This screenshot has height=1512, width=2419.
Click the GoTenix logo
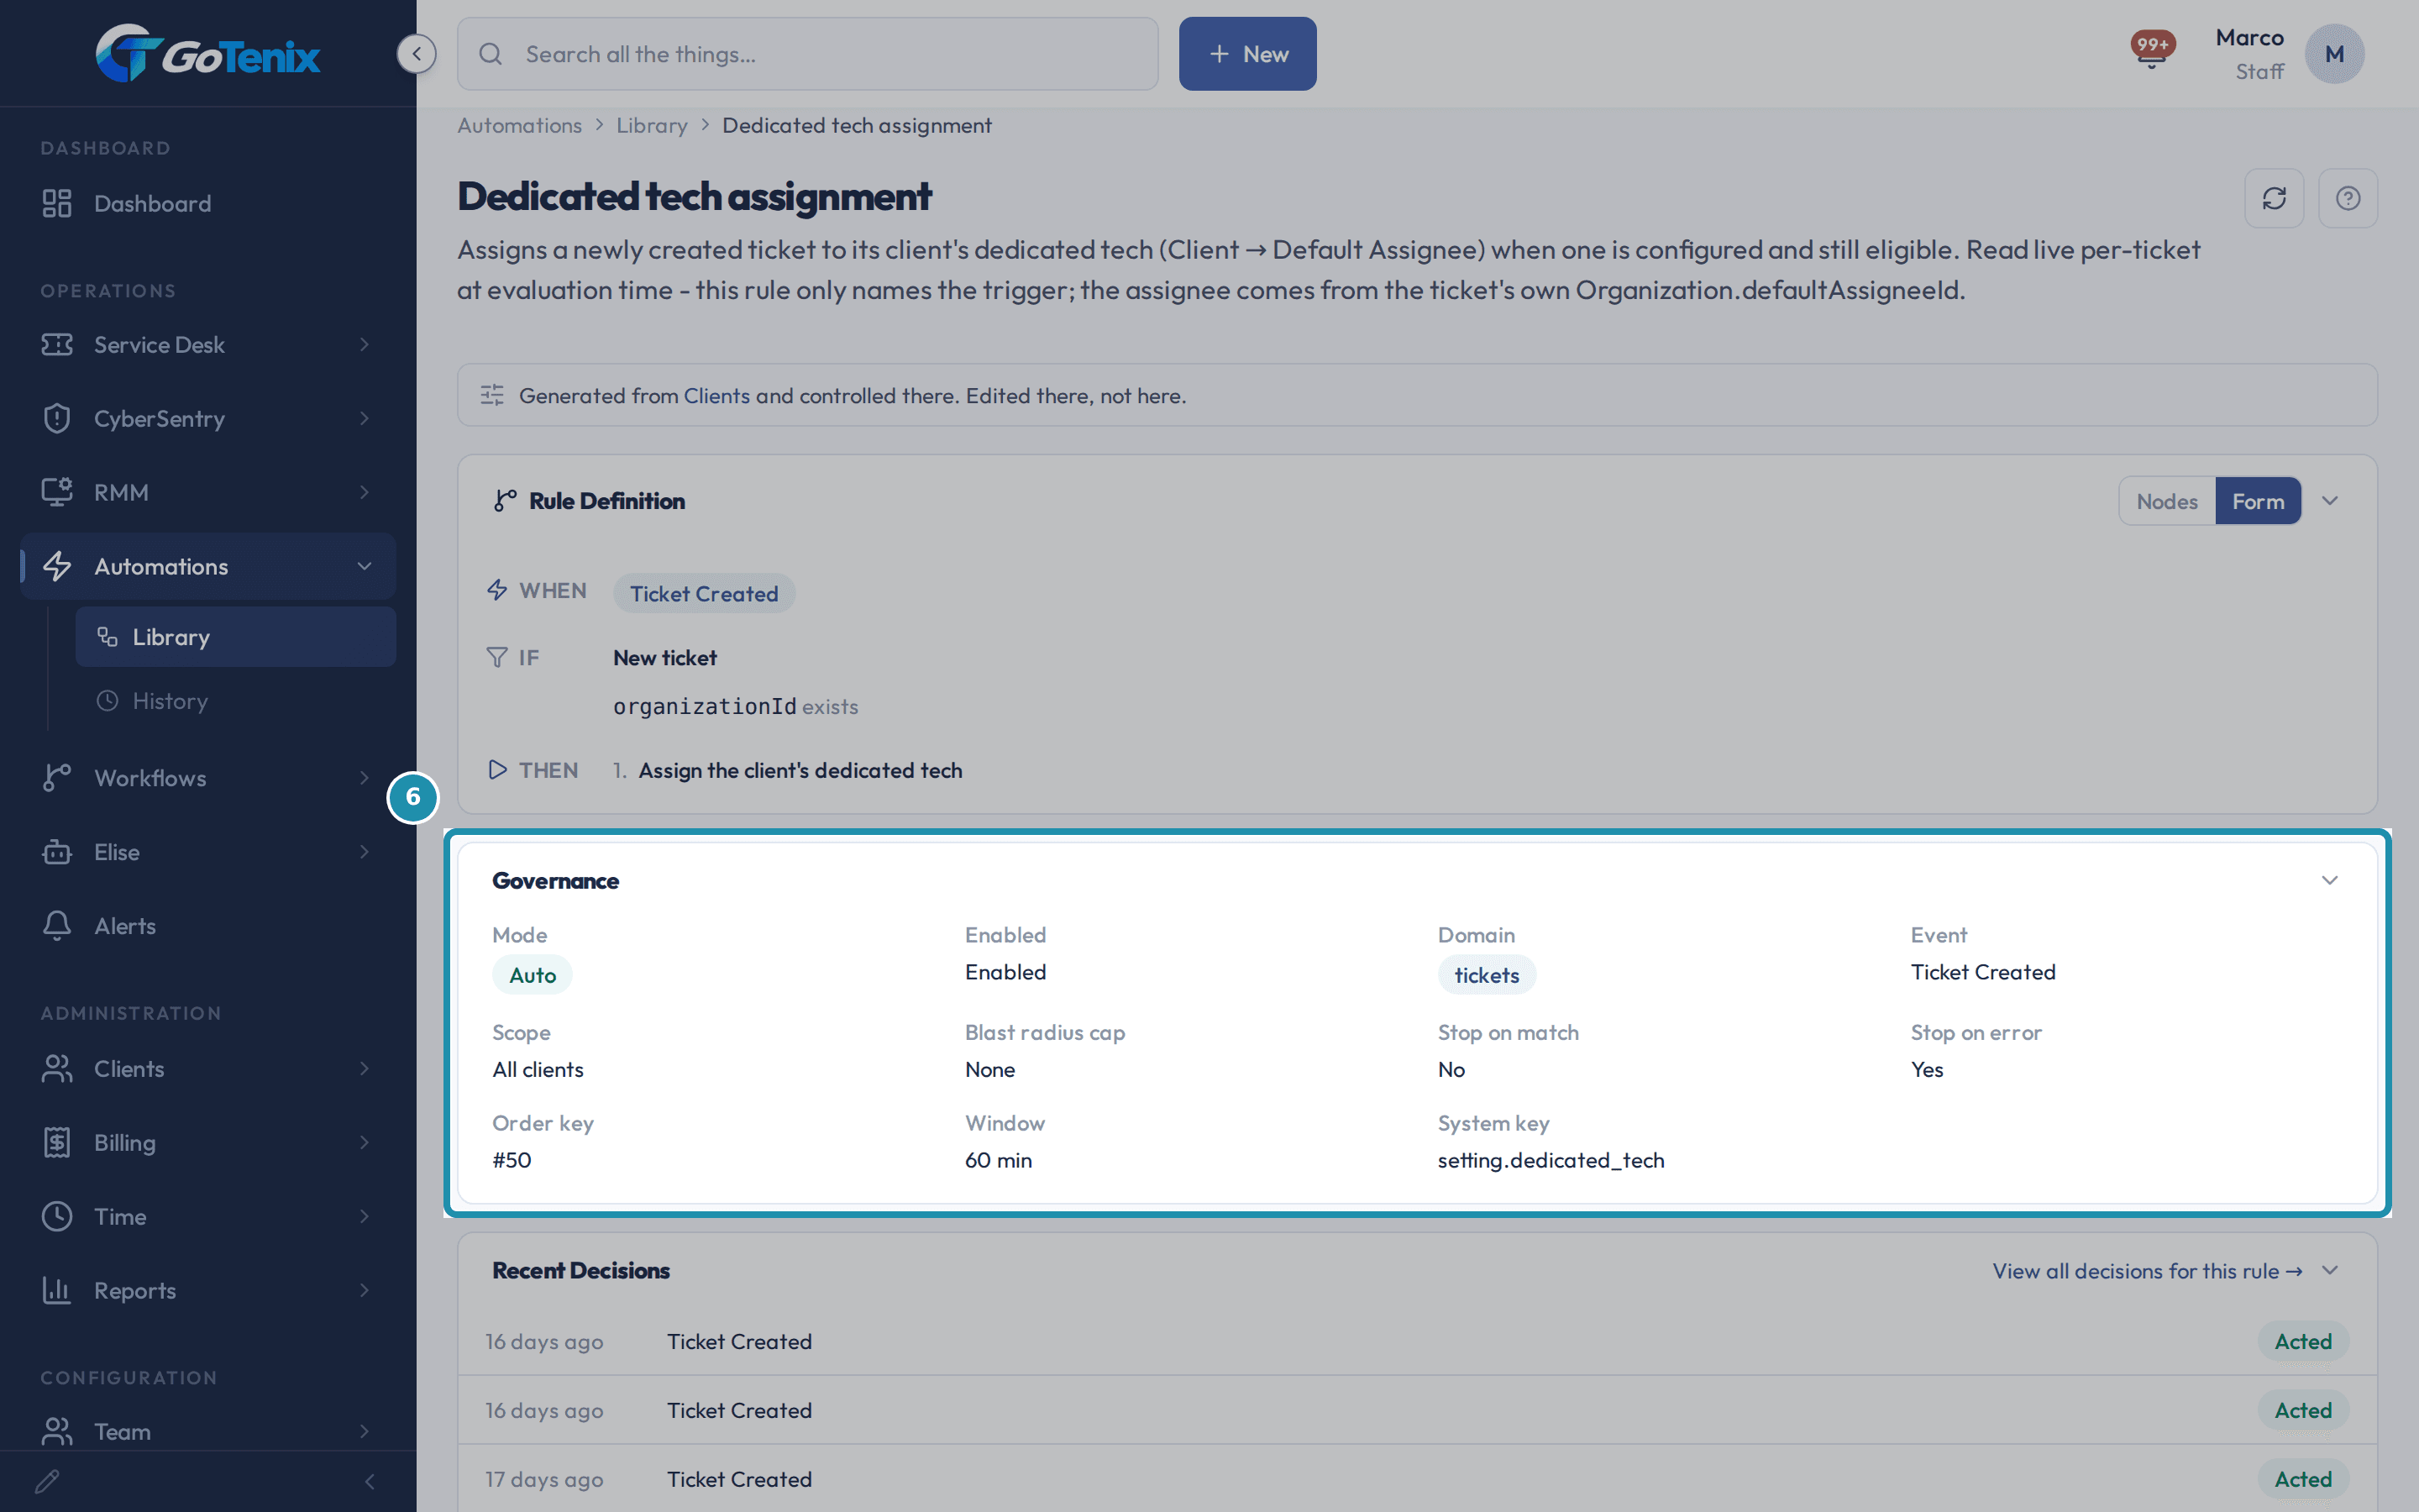(208, 54)
